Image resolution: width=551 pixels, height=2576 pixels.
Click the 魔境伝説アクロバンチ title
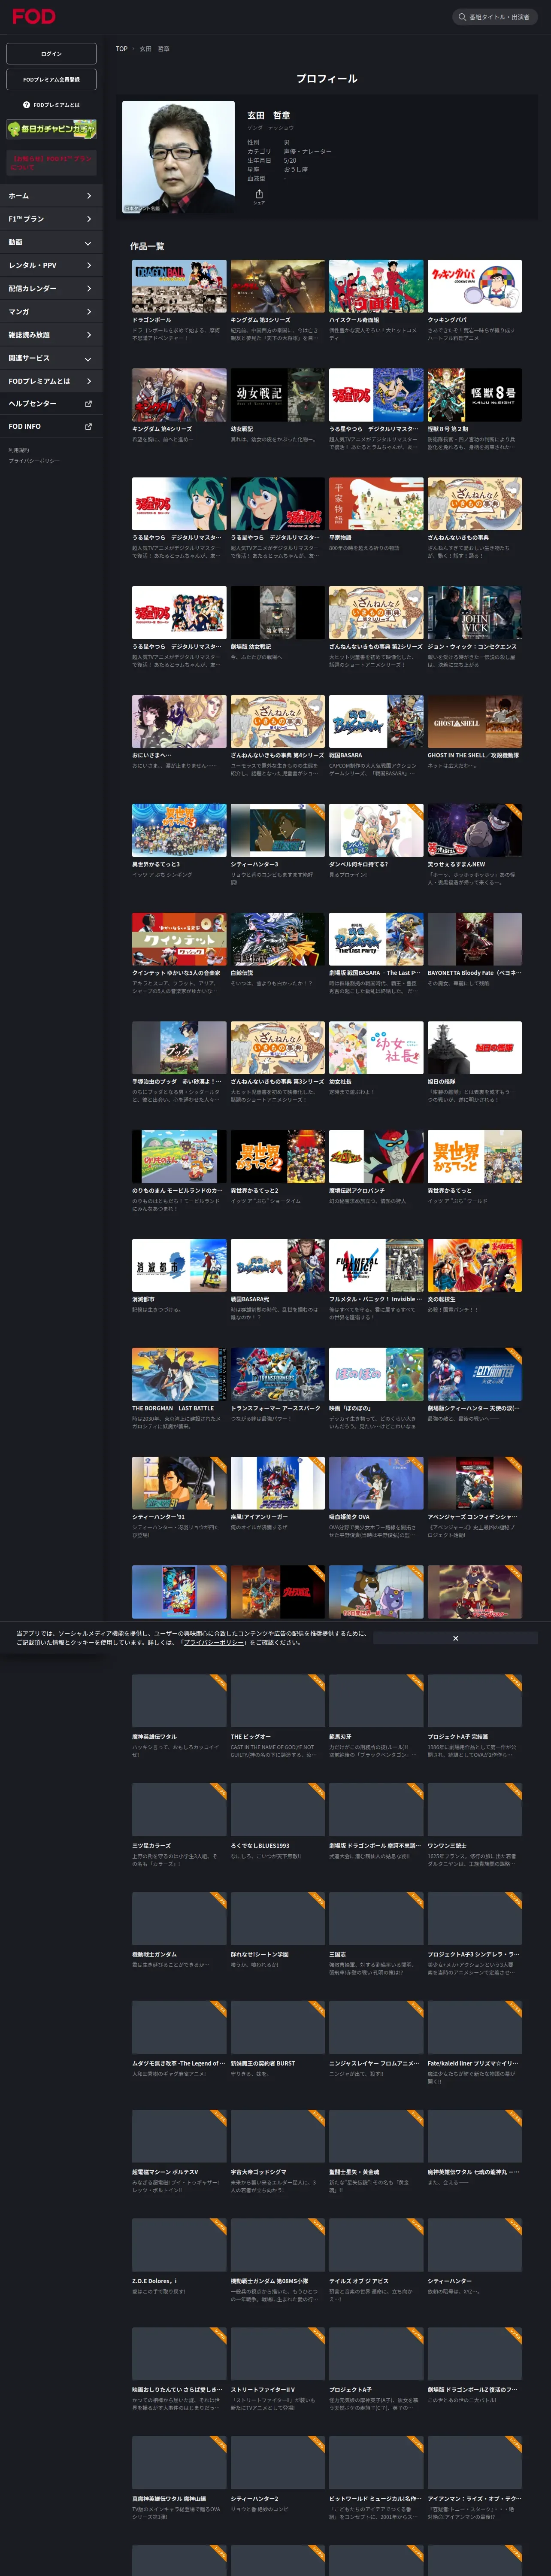point(357,1191)
